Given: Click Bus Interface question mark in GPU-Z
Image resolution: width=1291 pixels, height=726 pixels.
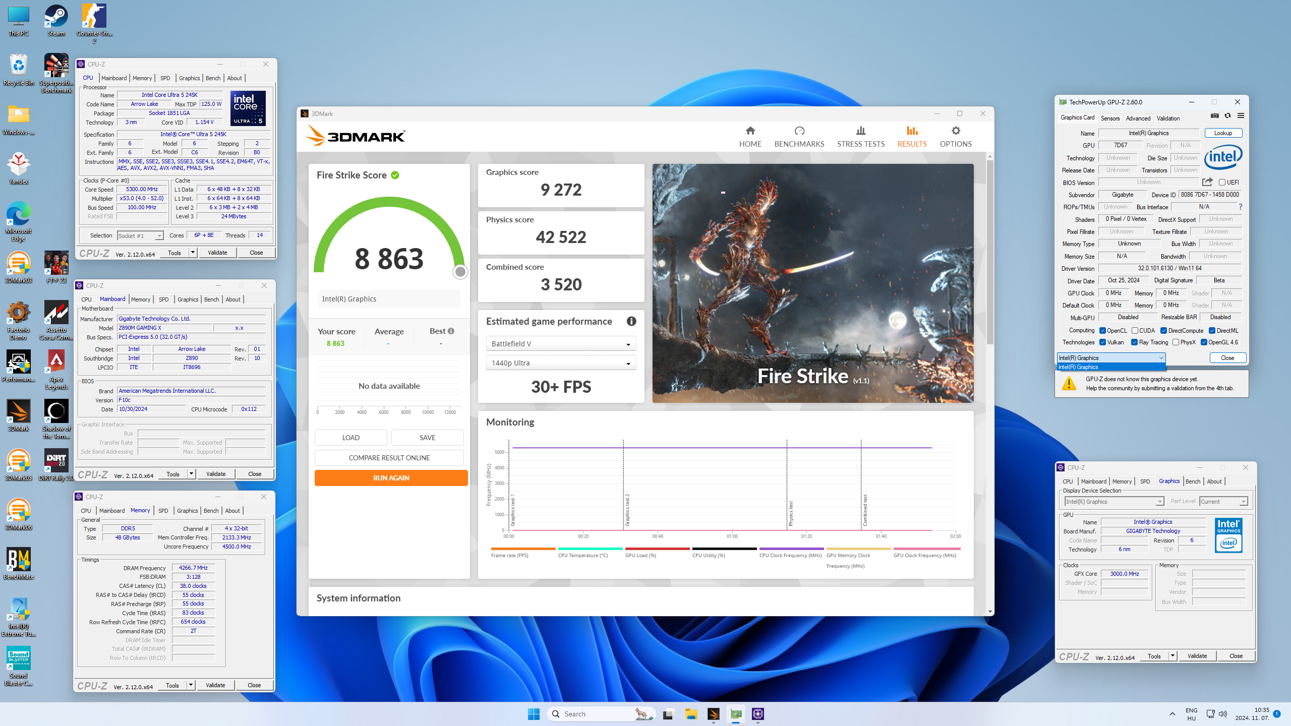Looking at the screenshot, I should tap(1240, 207).
